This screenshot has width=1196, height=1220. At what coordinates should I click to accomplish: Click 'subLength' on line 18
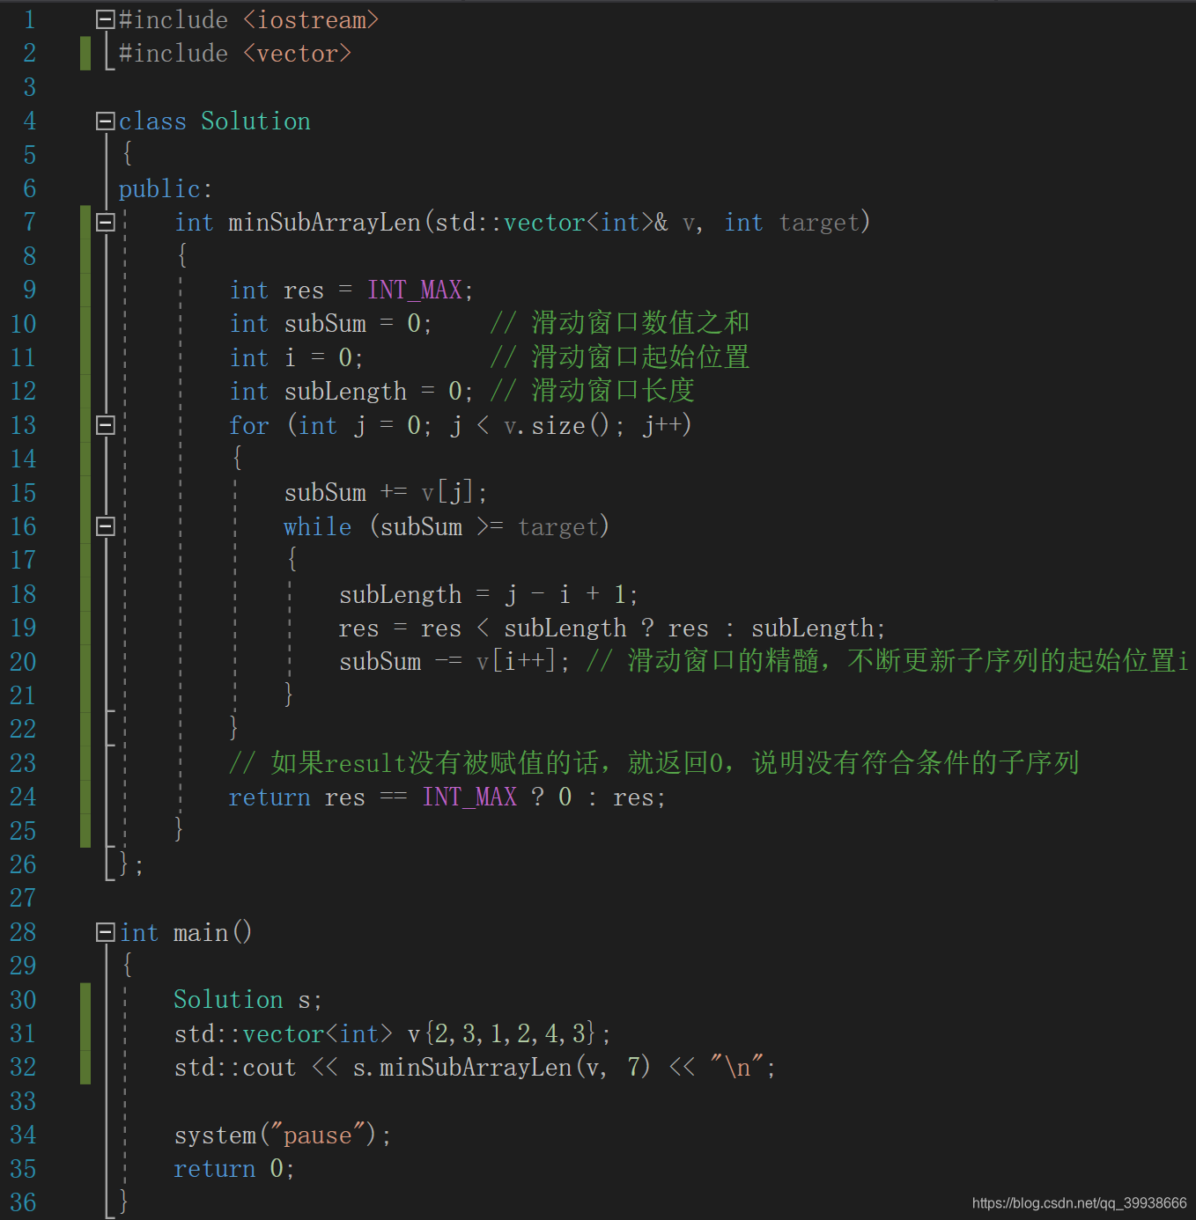click(x=400, y=595)
